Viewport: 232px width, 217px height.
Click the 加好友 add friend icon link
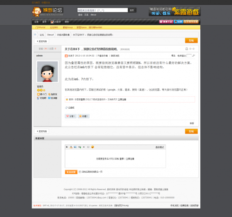tap(52, 94)
